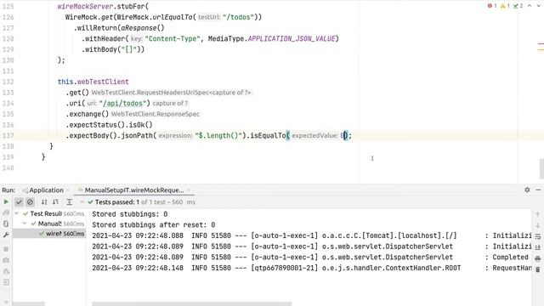Screen dimensions: 544x306
Task: Click the up arrow in console toolbar
Action: pyautogui.click(x=538, y=214)
